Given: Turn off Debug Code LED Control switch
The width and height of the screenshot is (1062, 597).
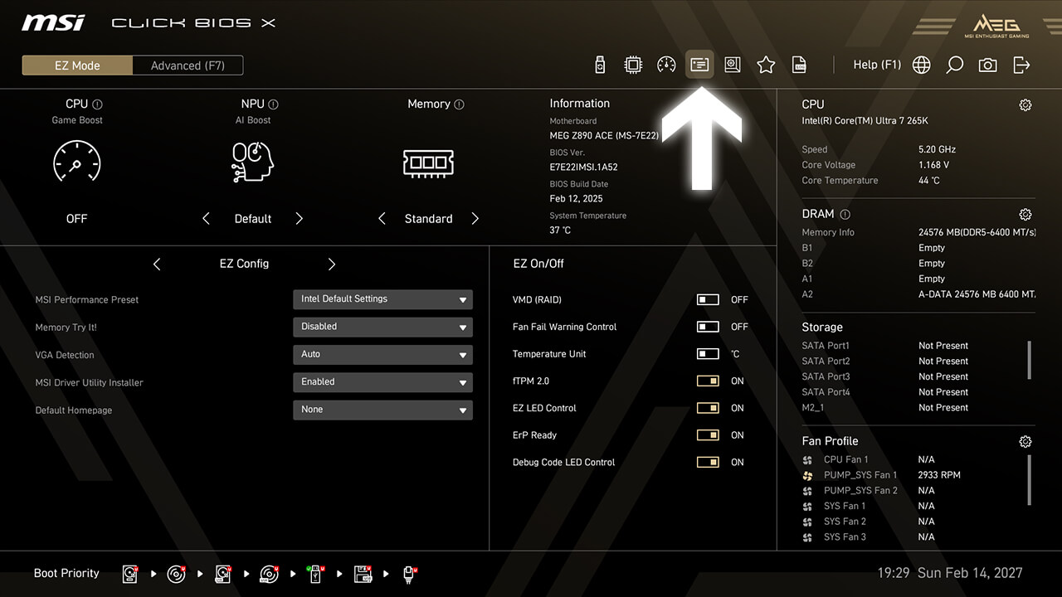Looking at the screenshot, I should (708, 463).
